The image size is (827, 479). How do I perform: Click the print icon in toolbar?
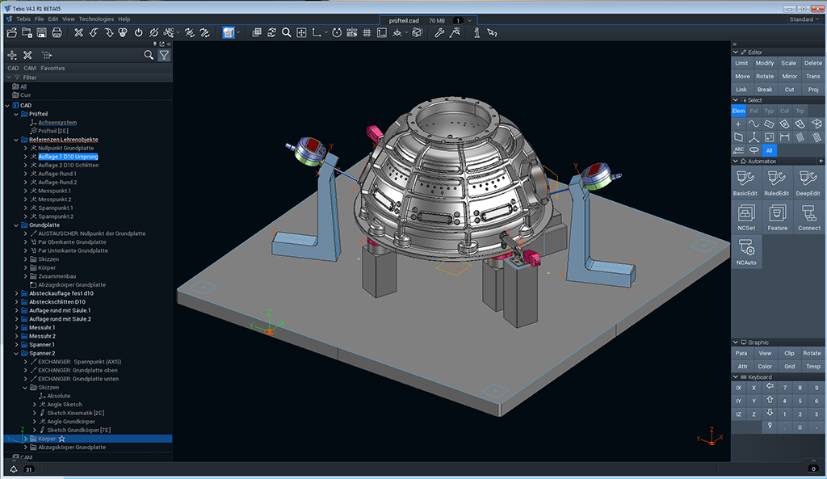click(57, 32)
